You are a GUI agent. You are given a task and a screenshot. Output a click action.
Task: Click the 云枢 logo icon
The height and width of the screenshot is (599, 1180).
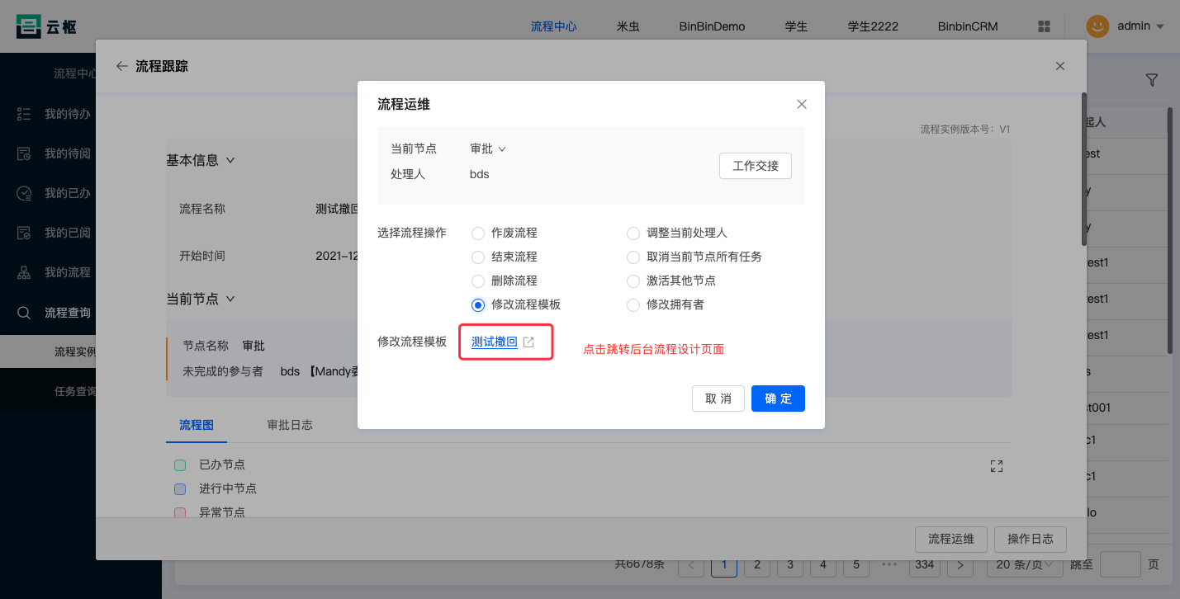(x=28, y=26)
